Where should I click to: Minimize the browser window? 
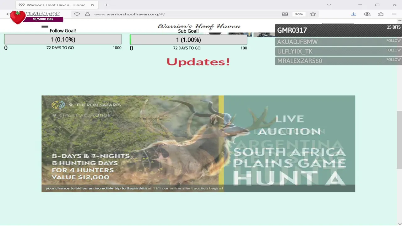pyautogui.click(x=360, y=5)
